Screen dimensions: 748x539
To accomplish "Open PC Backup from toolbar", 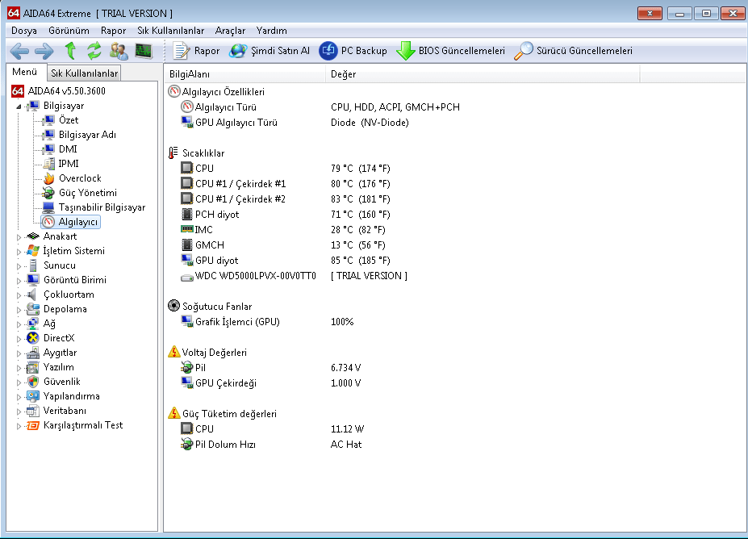I will pos(353,51).
